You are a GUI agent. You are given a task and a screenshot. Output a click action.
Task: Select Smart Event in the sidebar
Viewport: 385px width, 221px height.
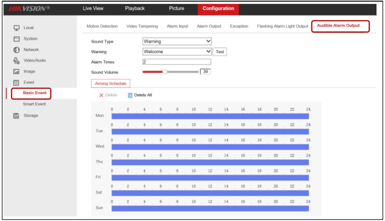coord(34,104)
